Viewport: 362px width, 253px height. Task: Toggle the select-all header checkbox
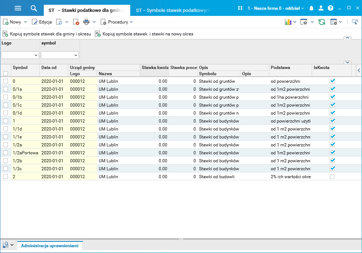click(5, 73)
